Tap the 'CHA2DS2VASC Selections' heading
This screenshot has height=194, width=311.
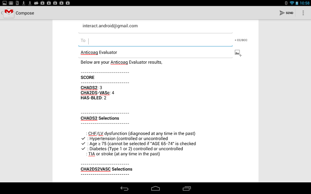click(107, 169)
